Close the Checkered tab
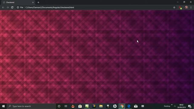This screenshot has width=194, height=109. [33, 2]
